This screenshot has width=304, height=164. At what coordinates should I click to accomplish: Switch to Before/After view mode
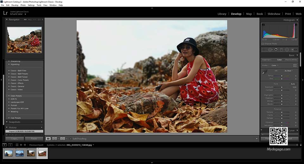pyautogui.click(x=62, y=139)
